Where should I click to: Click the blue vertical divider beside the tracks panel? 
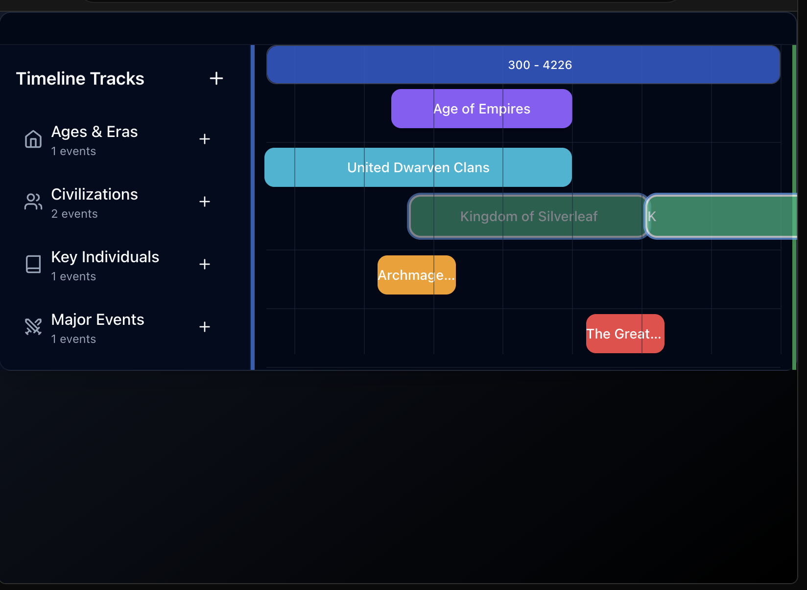click(x=253, y=207)
